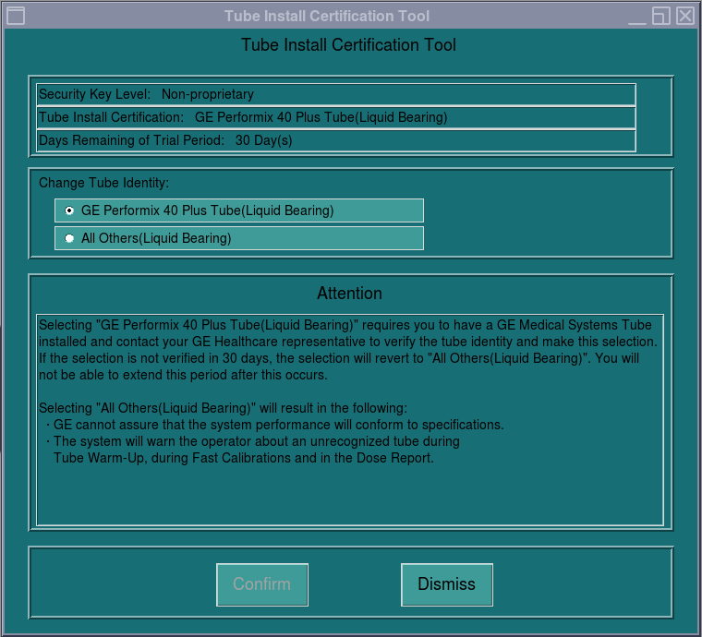Click the Change Tube Identity label
Screen dimensions: 702x637
(104, 183)
